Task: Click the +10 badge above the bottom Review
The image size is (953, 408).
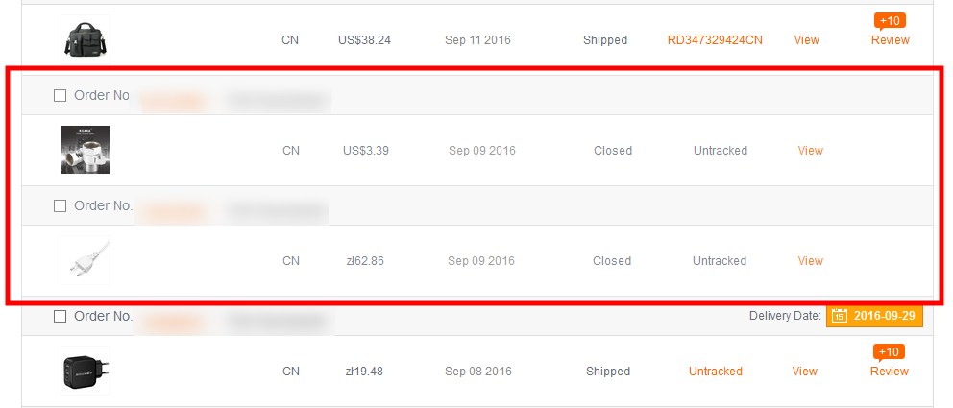Action: click(x=890, y=352)
